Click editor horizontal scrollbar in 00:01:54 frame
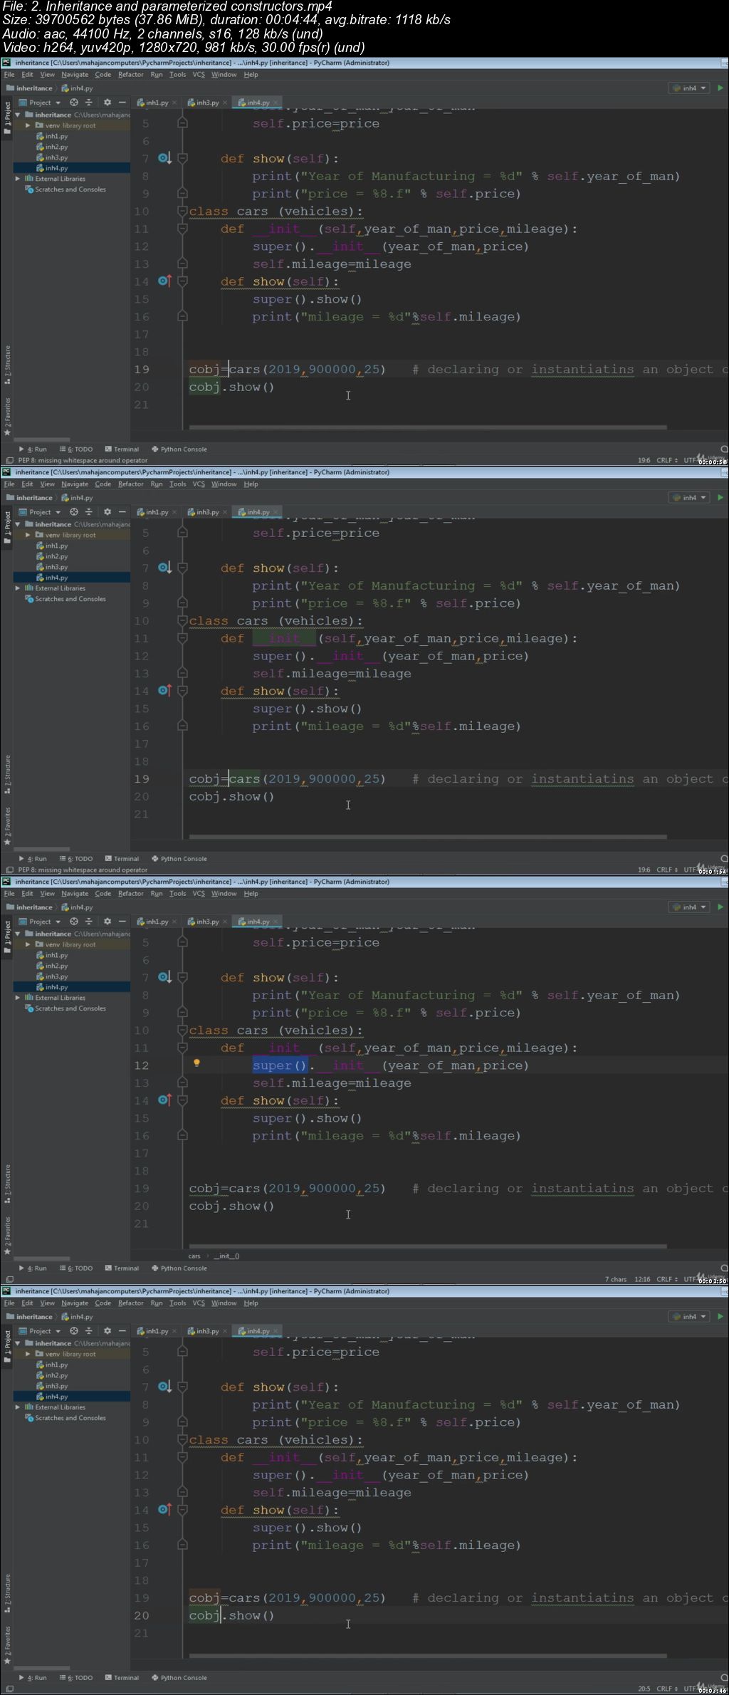The width and height of the screenshot is (729, 1695). 428,838
